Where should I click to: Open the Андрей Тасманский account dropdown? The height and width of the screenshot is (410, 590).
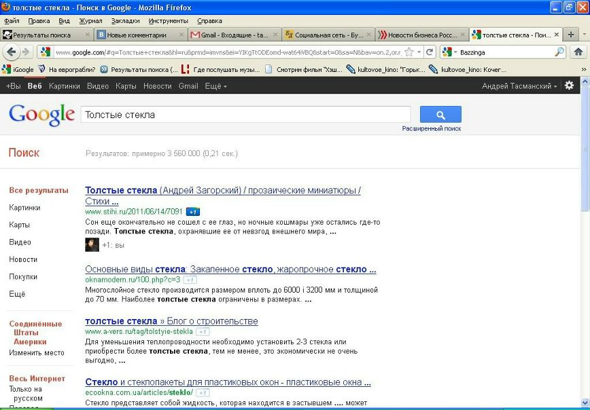tap(519, 86)
